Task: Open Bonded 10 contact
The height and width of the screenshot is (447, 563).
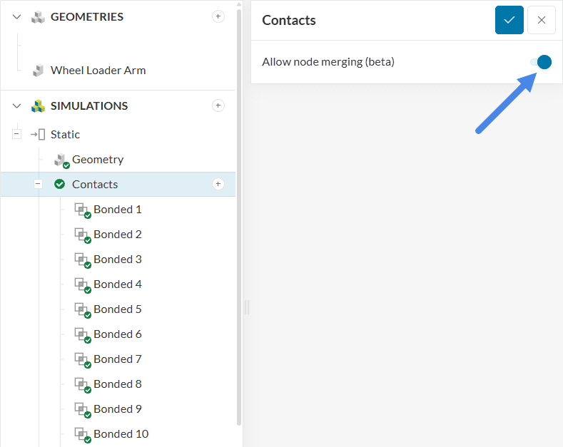Action: 121,433
